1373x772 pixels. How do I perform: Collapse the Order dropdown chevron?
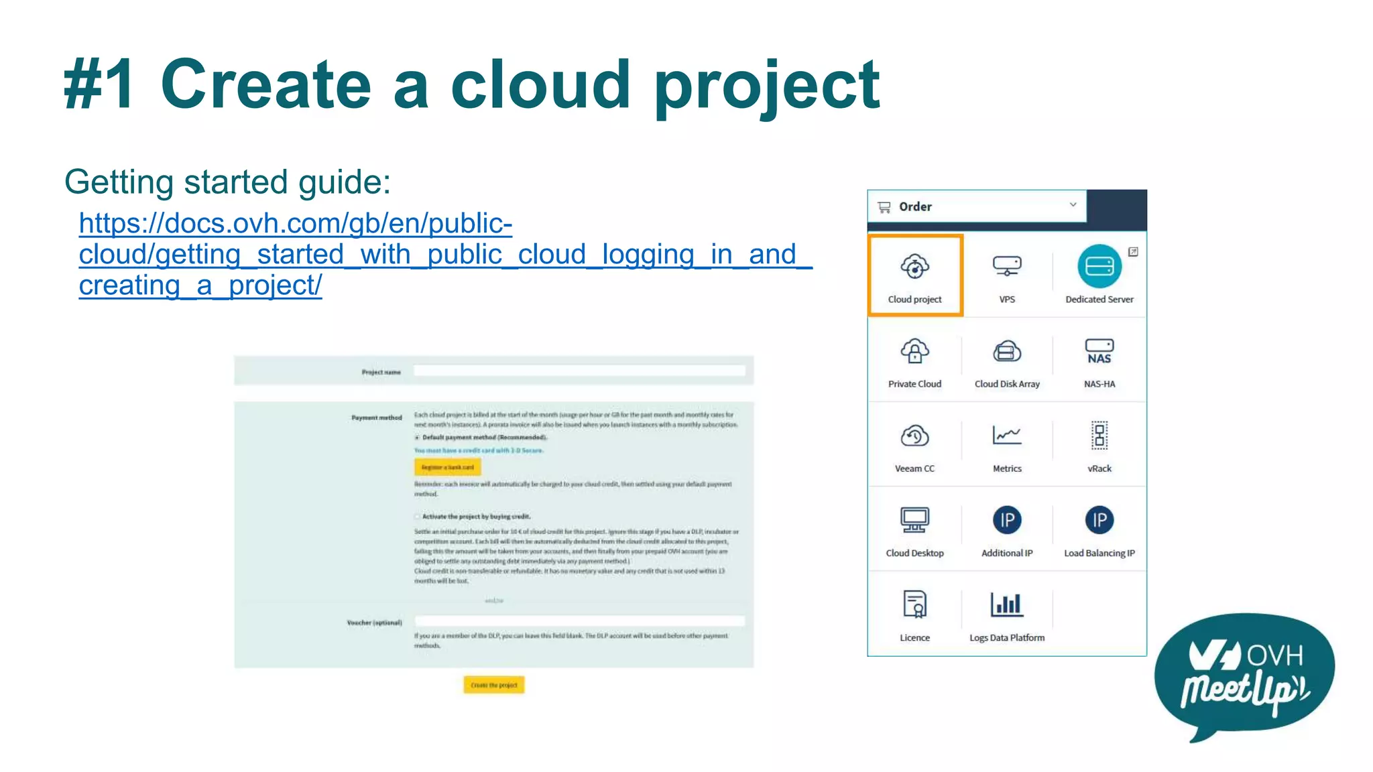click(1073, 204)
